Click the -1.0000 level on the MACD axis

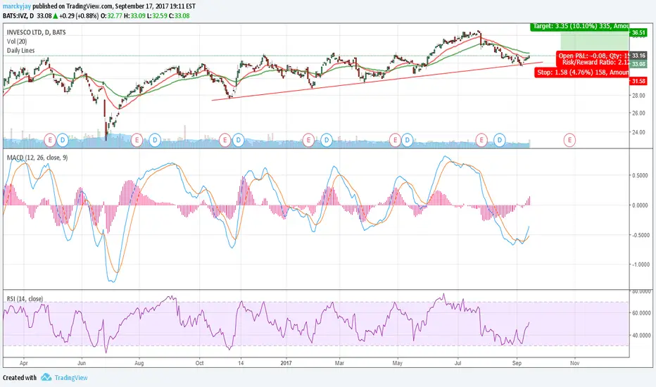click(x=640, y=265)
